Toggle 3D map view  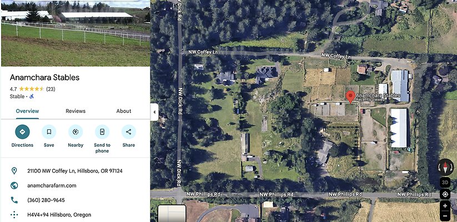[445, 183]
